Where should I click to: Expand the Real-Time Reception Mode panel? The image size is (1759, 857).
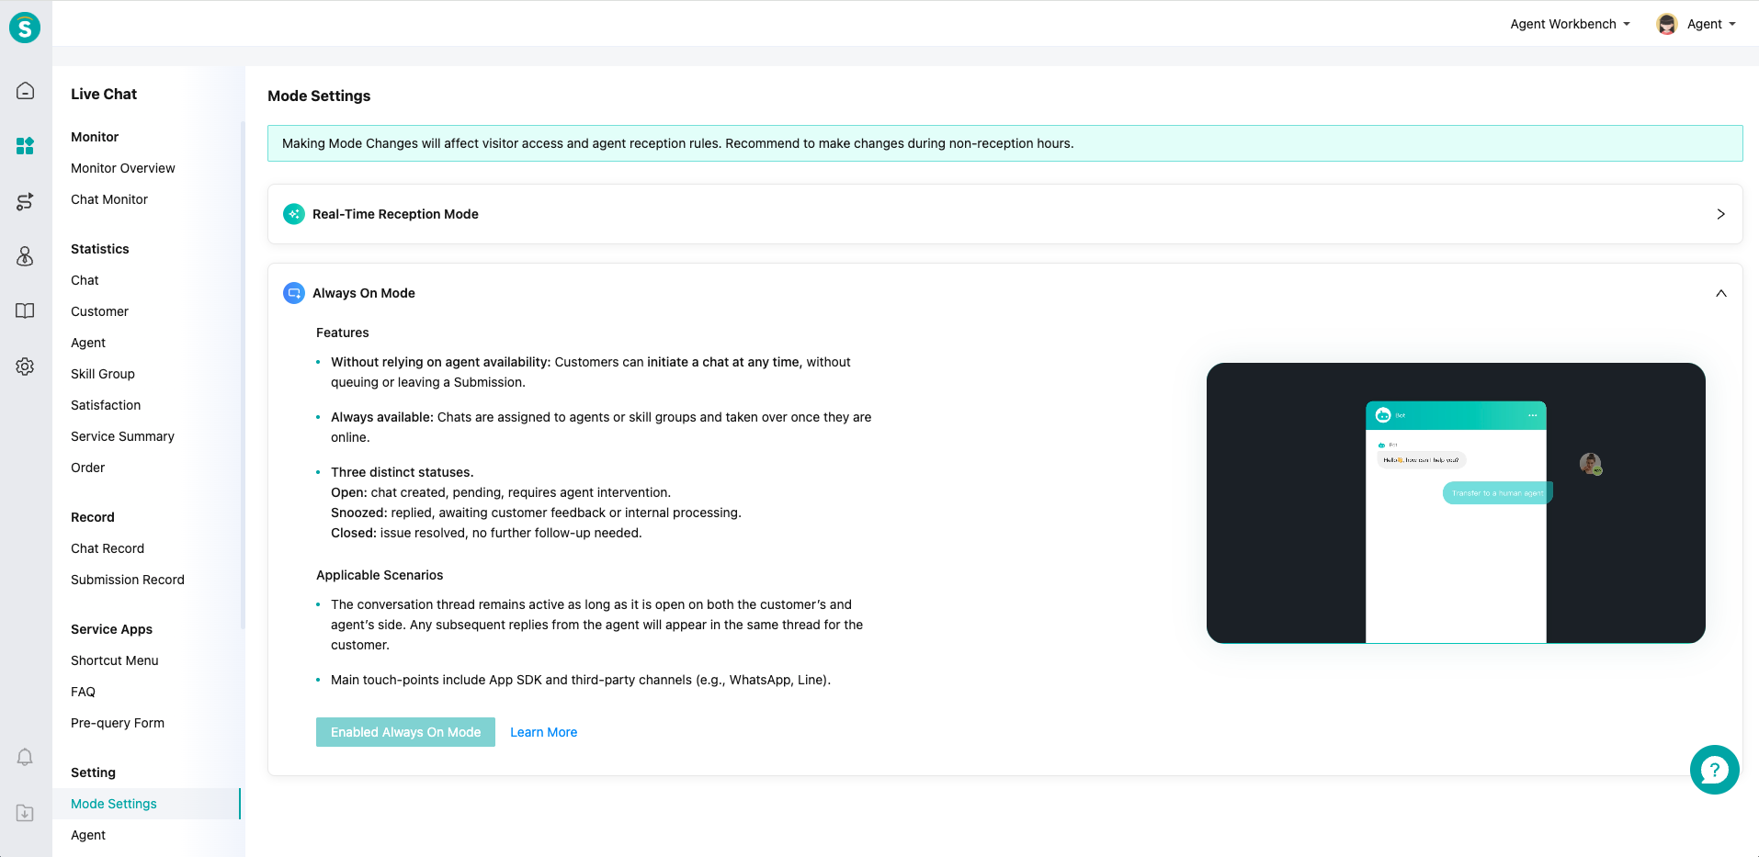(1720, 214)
